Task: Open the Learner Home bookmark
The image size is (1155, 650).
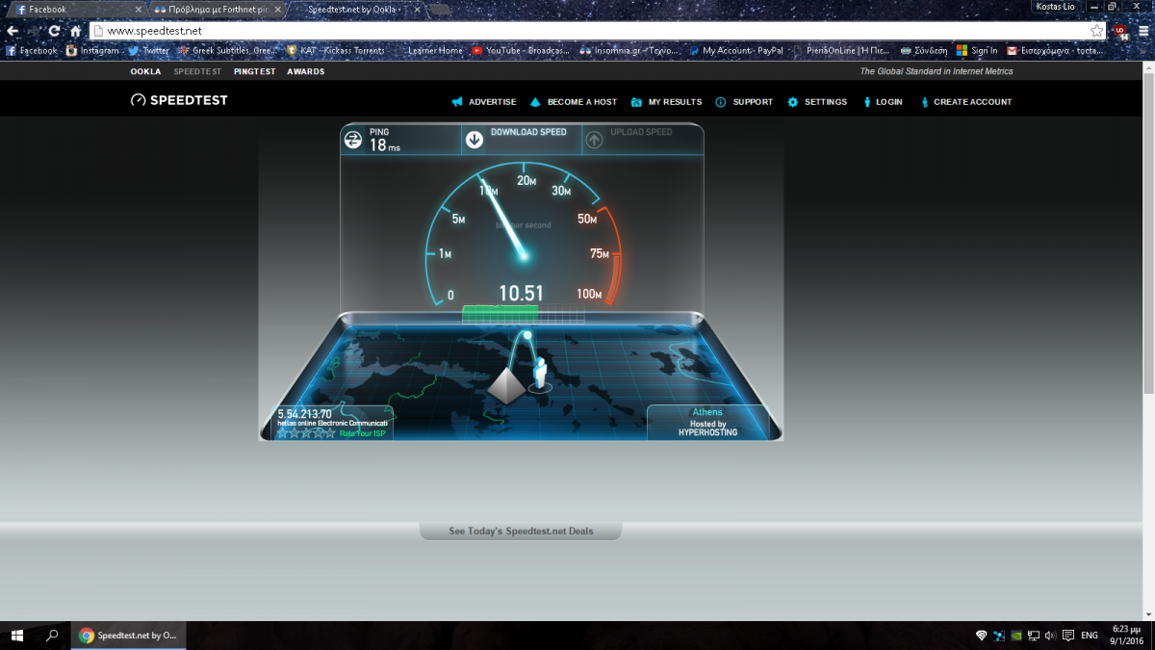Action: tap(428, 50)
